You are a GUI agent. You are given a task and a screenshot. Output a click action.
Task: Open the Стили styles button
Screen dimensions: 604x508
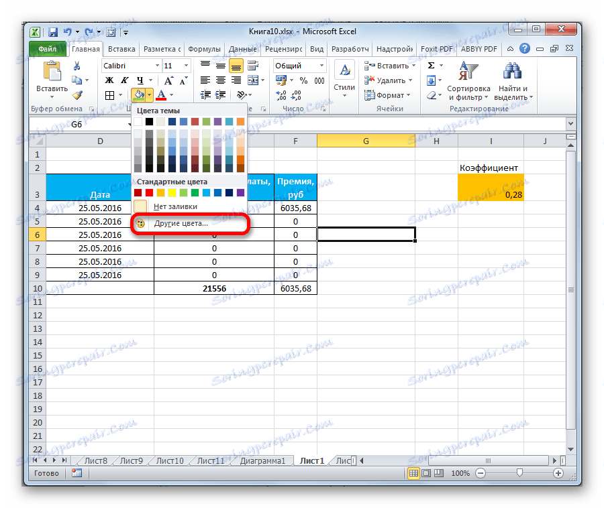click(x=344, y=80)
